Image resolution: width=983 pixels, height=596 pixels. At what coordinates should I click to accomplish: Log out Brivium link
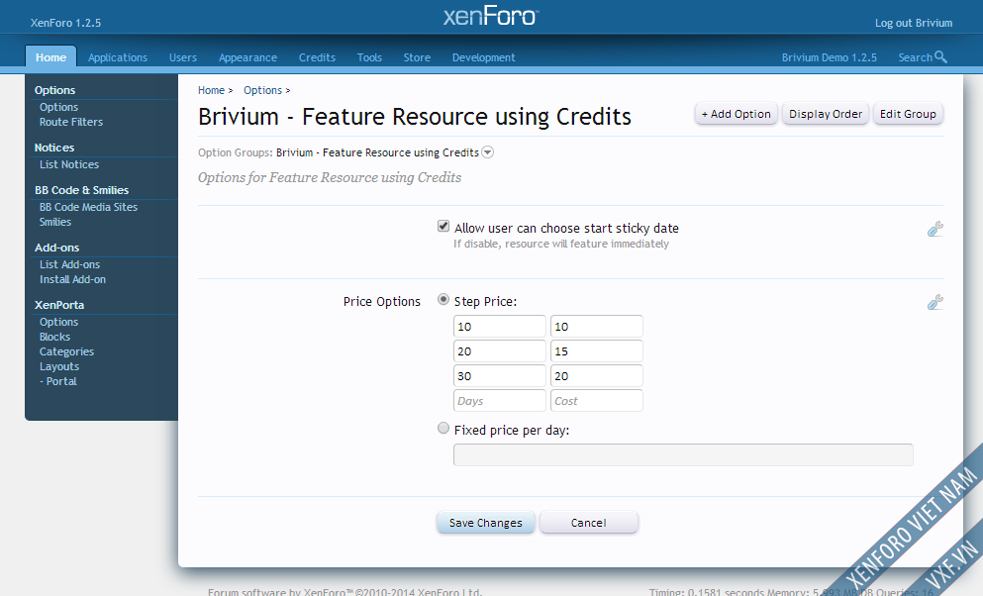point(914,23)
